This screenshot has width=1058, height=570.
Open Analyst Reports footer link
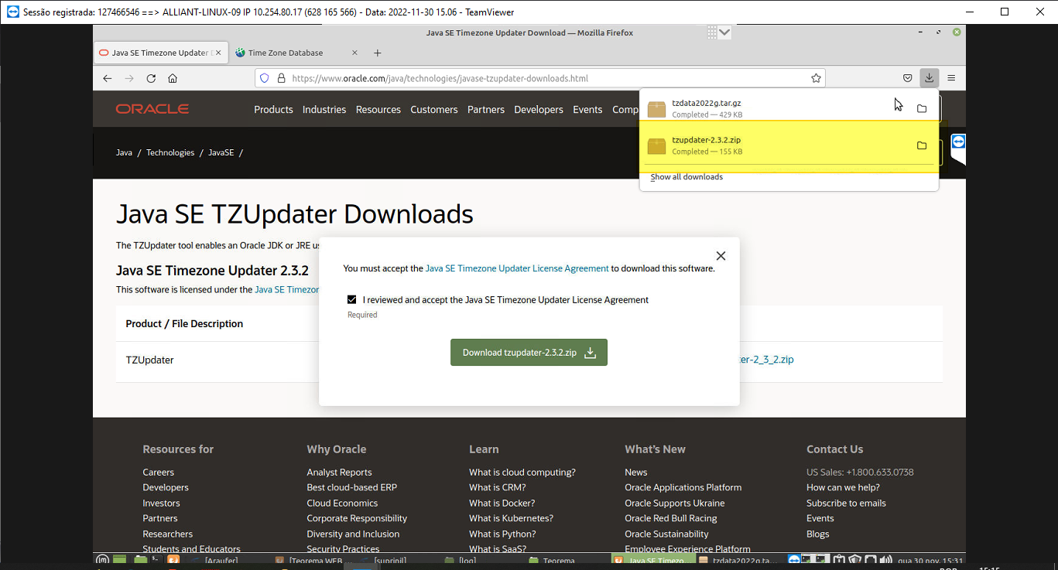(x=339, y=472)
